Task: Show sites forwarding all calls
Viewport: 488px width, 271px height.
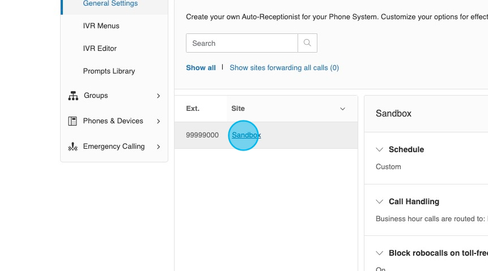Action: (x=284, y=68)
